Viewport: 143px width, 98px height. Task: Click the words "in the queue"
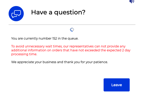[x=68, y=39]
